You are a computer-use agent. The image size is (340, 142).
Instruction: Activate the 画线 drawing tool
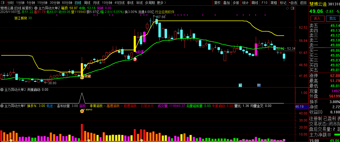(x=255, y=3)
